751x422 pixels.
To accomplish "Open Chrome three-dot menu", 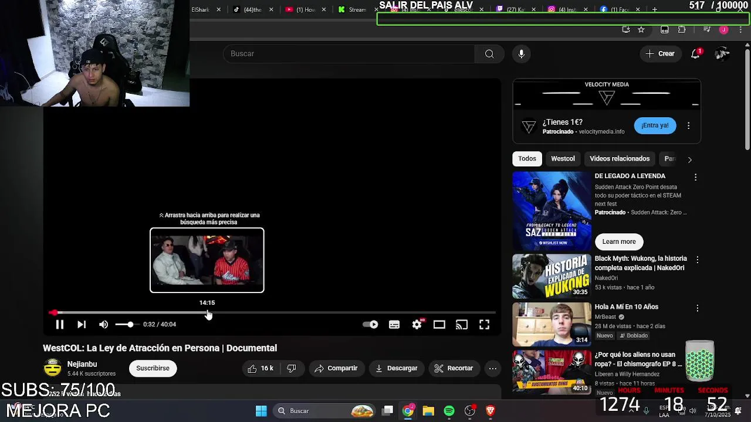I will point(740,30).
